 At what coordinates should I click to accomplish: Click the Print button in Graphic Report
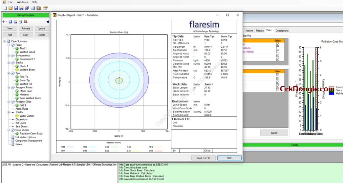229,158
